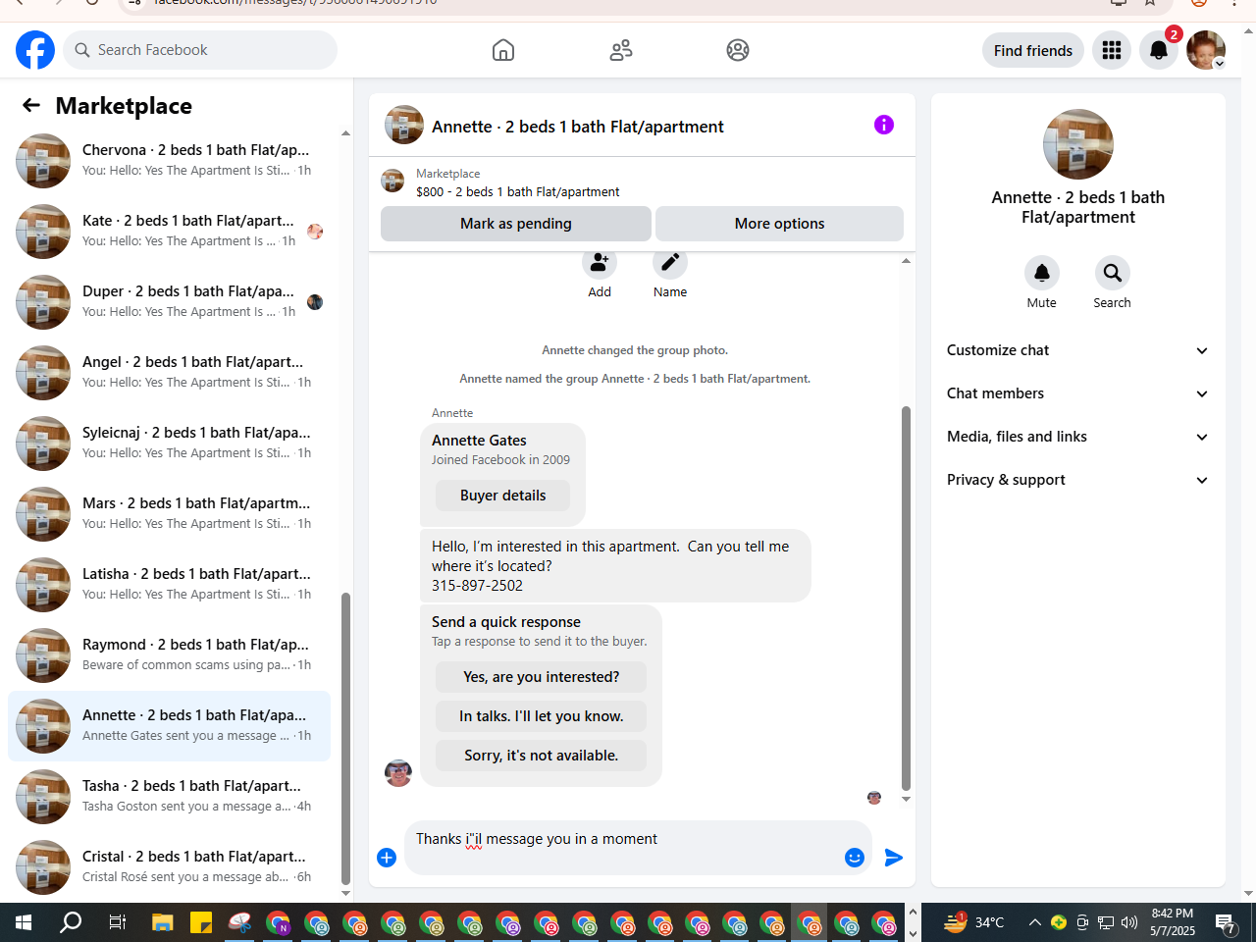
Task: Click the chat header title Annette
Action: pos(578,127)
